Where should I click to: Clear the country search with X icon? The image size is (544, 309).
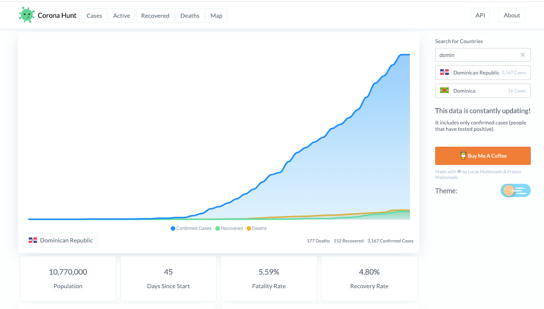522,55
